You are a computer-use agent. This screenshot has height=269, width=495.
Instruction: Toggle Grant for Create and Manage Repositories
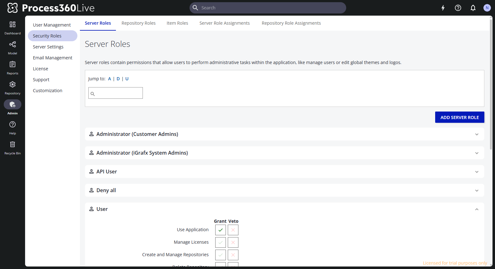click(221, 255)
